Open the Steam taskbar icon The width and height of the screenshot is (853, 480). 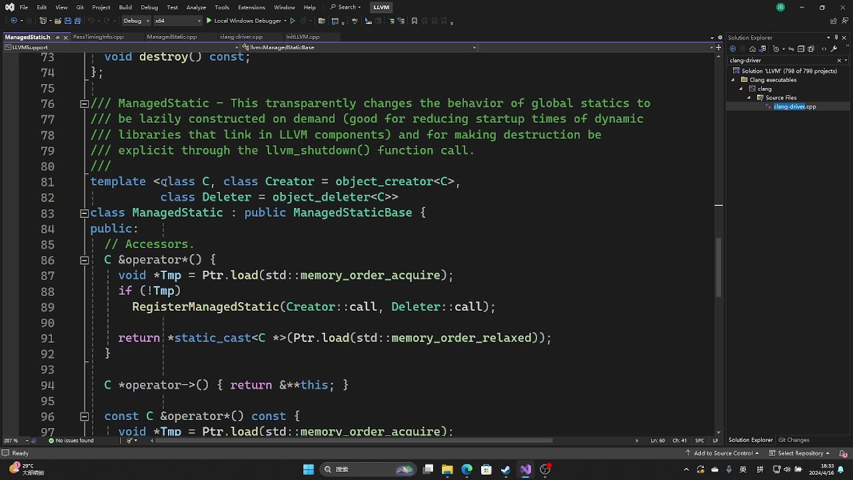(506, 469)
